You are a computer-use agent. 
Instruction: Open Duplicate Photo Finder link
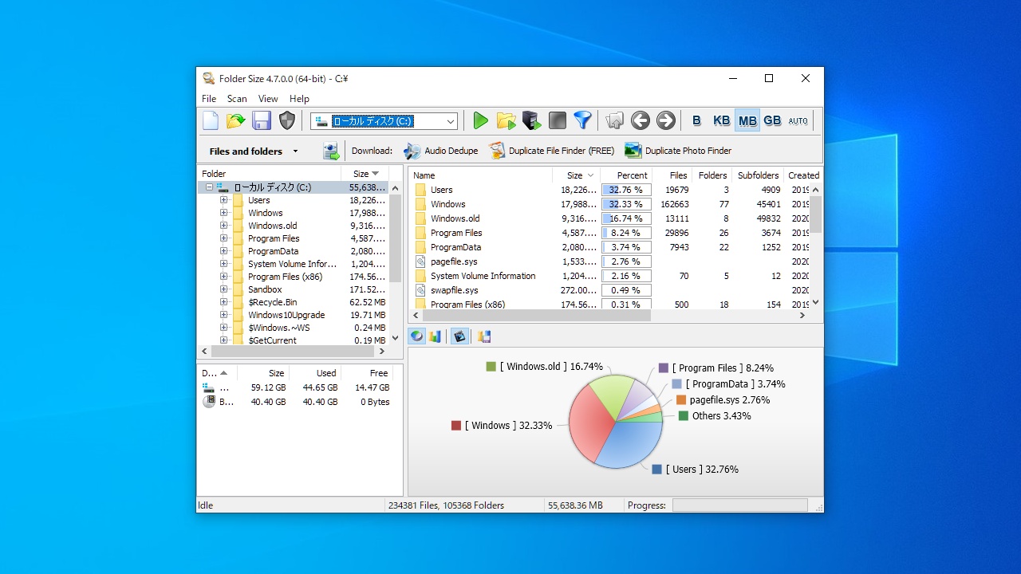(x=678, y=151)
